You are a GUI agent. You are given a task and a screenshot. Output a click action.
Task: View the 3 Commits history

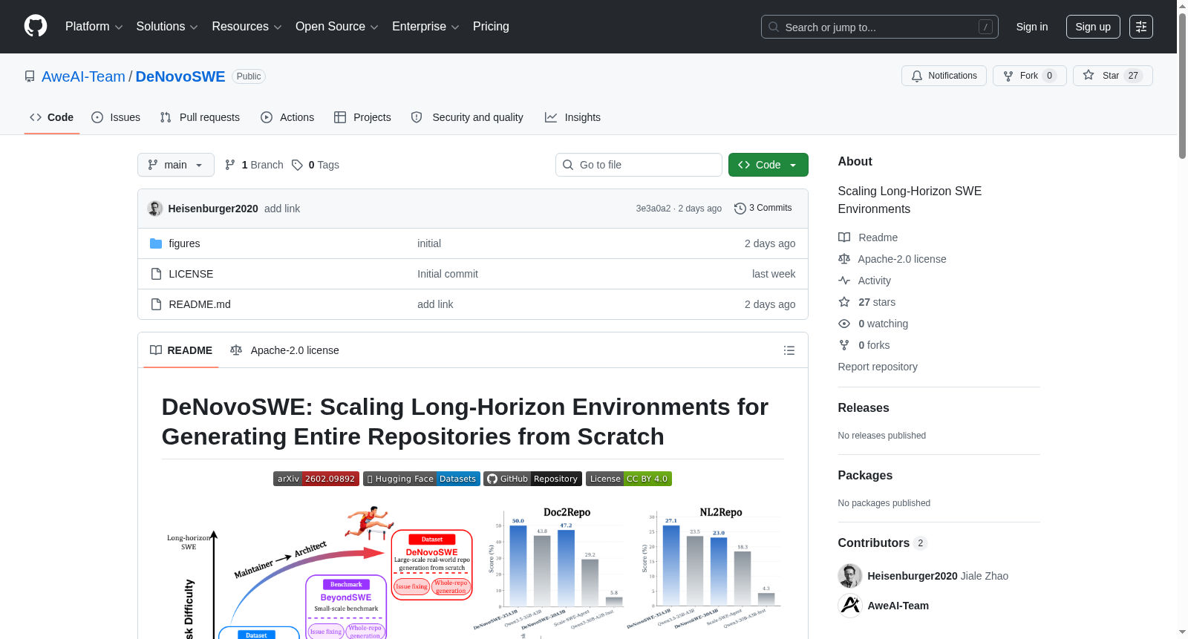point(763,209)
